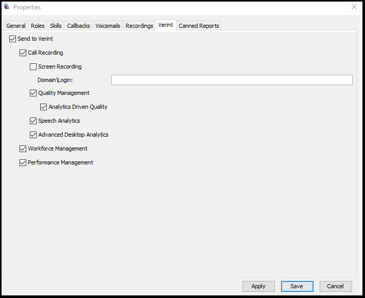Uncheck the Analytics Driven Quality checkbox

pyautogui.click(x=44, y=107)
